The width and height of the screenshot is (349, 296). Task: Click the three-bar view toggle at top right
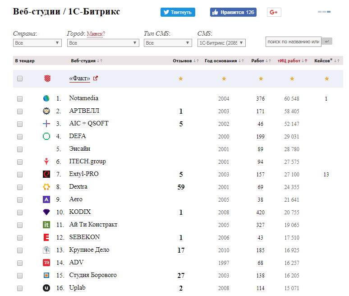coord(324,12)
